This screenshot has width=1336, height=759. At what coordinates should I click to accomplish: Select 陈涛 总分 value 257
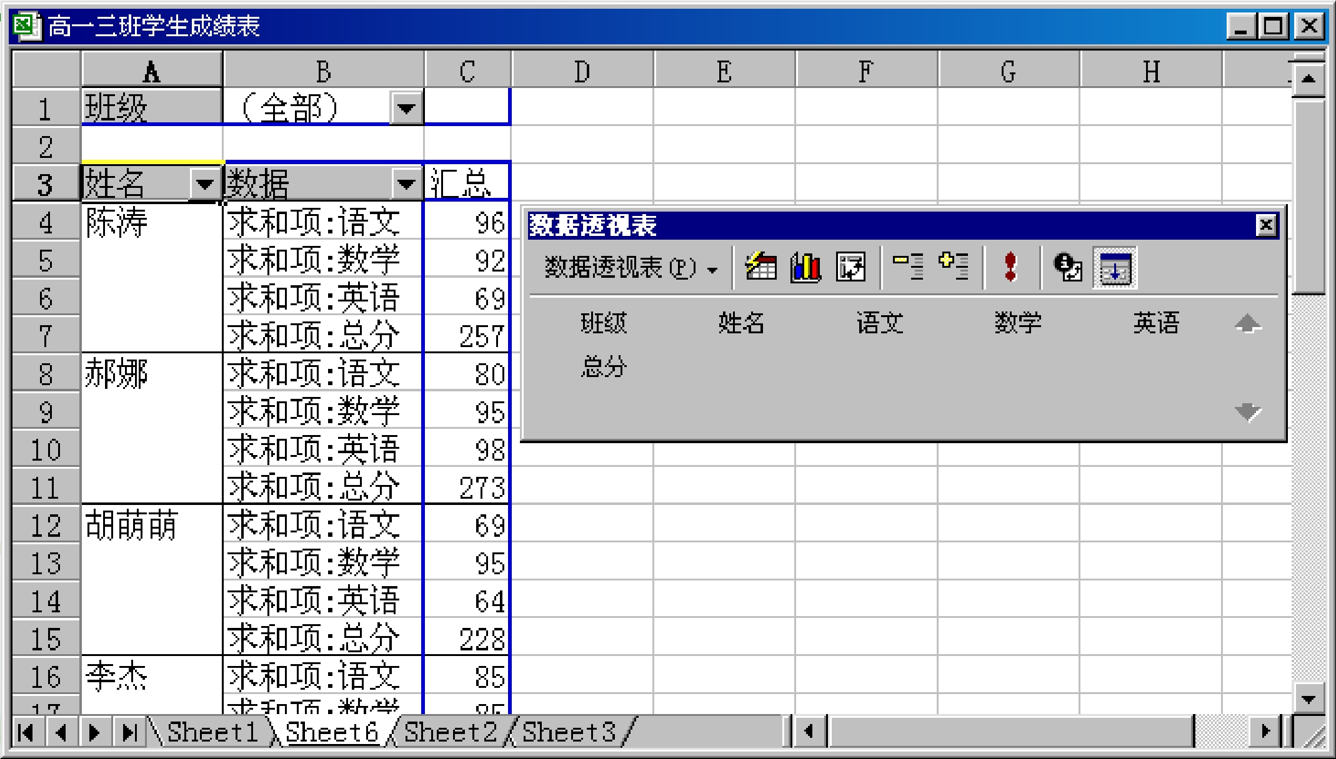coord(467,335)
